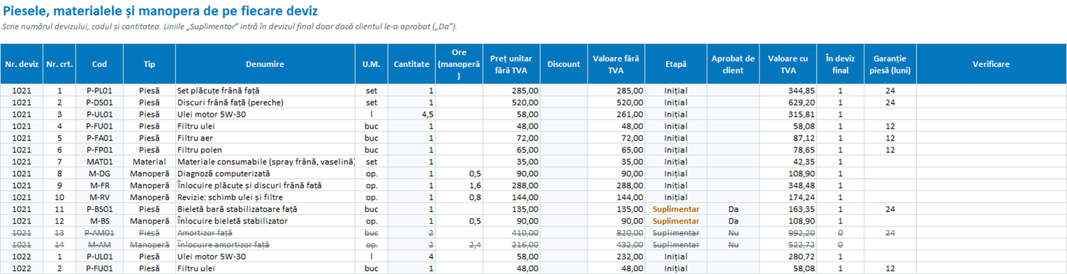Image resolution: width=1067 pixels, height=274 pixels.
Task: Click the struck-through 'Înlocuire amortizor față' cell
Action: coord(265,245)
